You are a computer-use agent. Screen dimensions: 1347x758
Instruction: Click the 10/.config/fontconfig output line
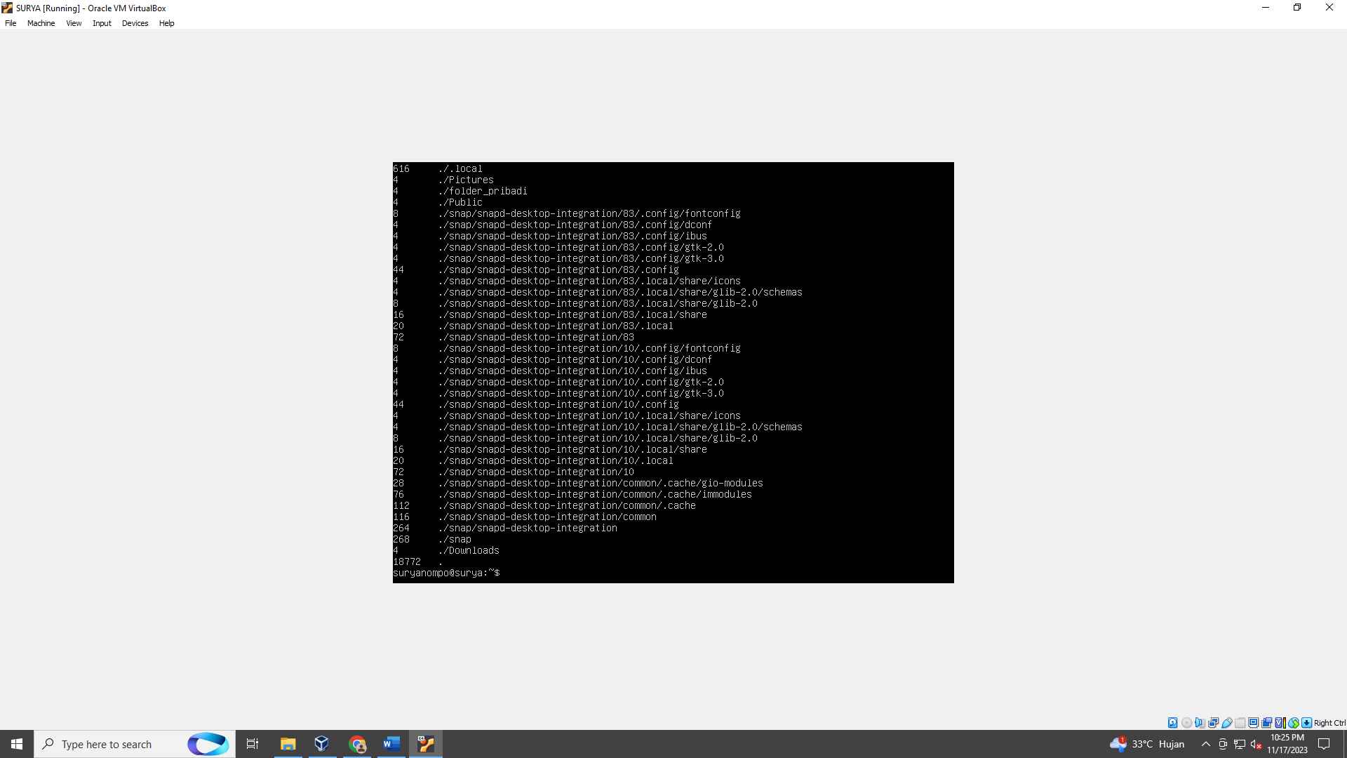[567, 348]
